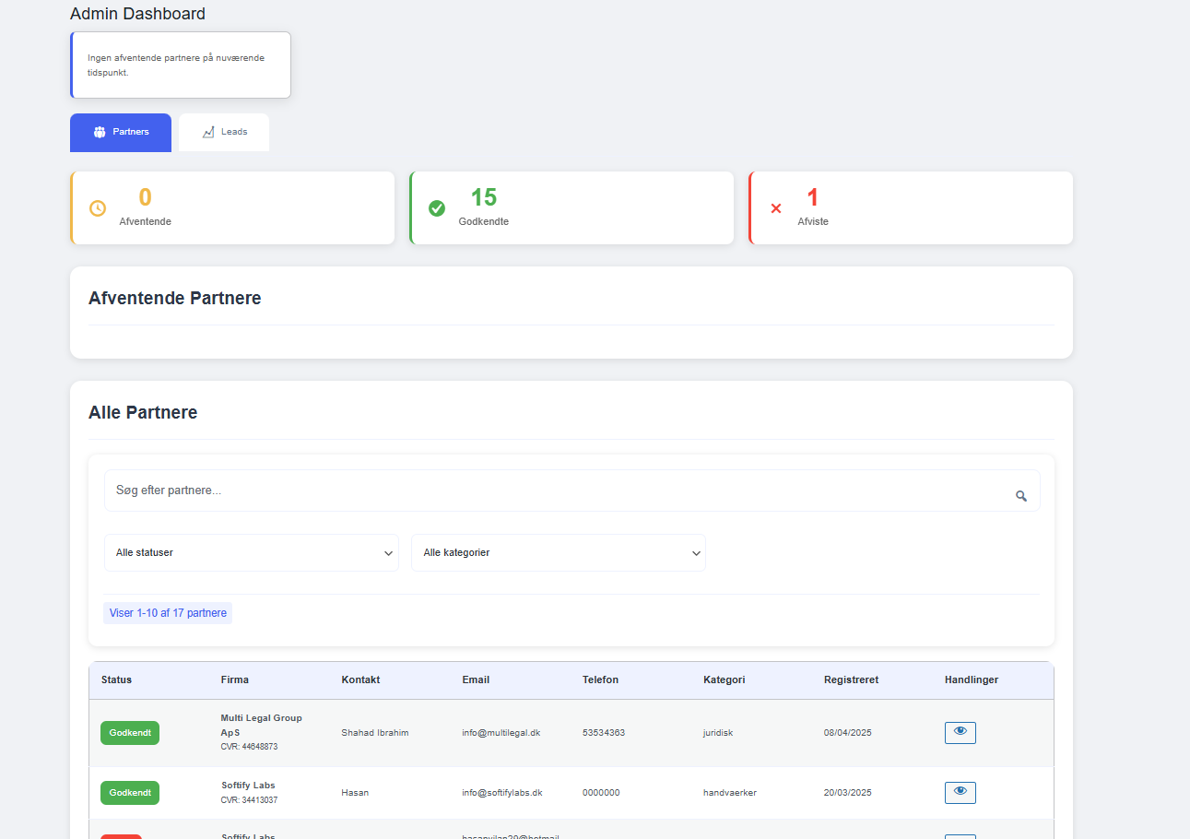Click the Godkendt badge for Softify Labs
This screenshot has width=1190, height=839.
pos(130,793)
